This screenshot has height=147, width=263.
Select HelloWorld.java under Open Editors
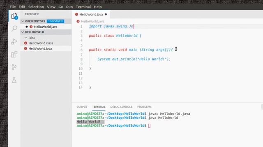click(x=46, y=27)
